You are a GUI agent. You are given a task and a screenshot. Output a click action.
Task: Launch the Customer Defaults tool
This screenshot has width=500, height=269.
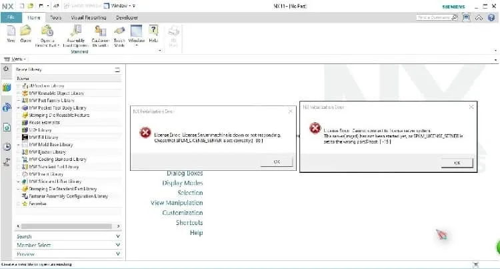point(101,36)
